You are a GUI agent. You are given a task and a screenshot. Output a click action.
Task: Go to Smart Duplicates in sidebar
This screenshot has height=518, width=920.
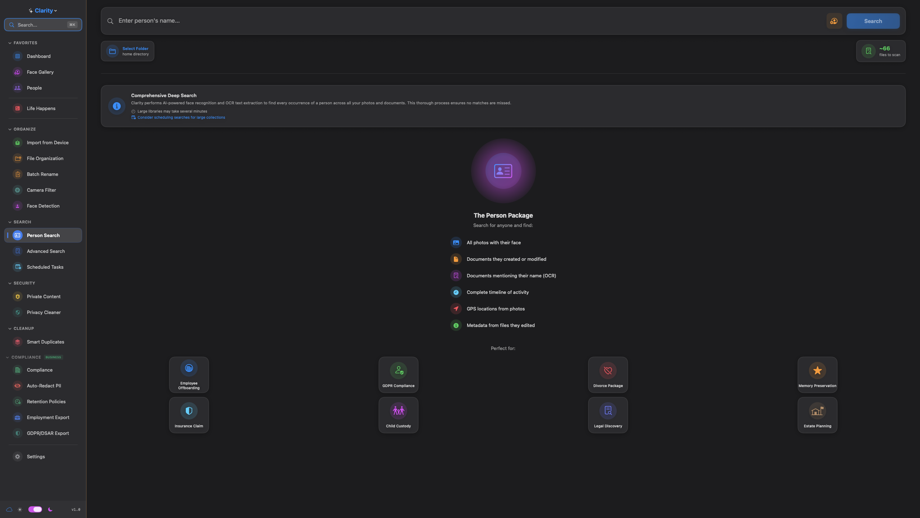[x=45, y=342]
